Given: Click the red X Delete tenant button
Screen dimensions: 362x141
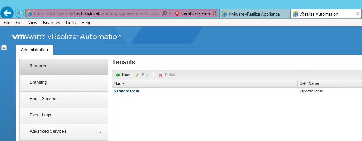Looking at the screenshot, I should click(x=167, y=75).
